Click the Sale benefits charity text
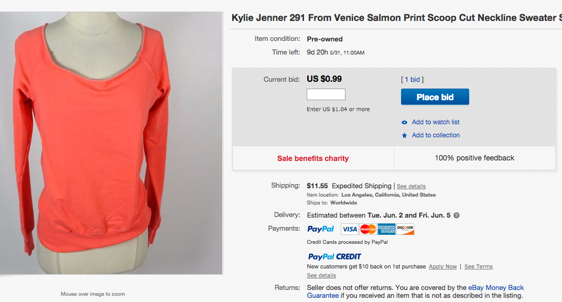The width and height of the screenshot is (562, 302). coord(313,158)
